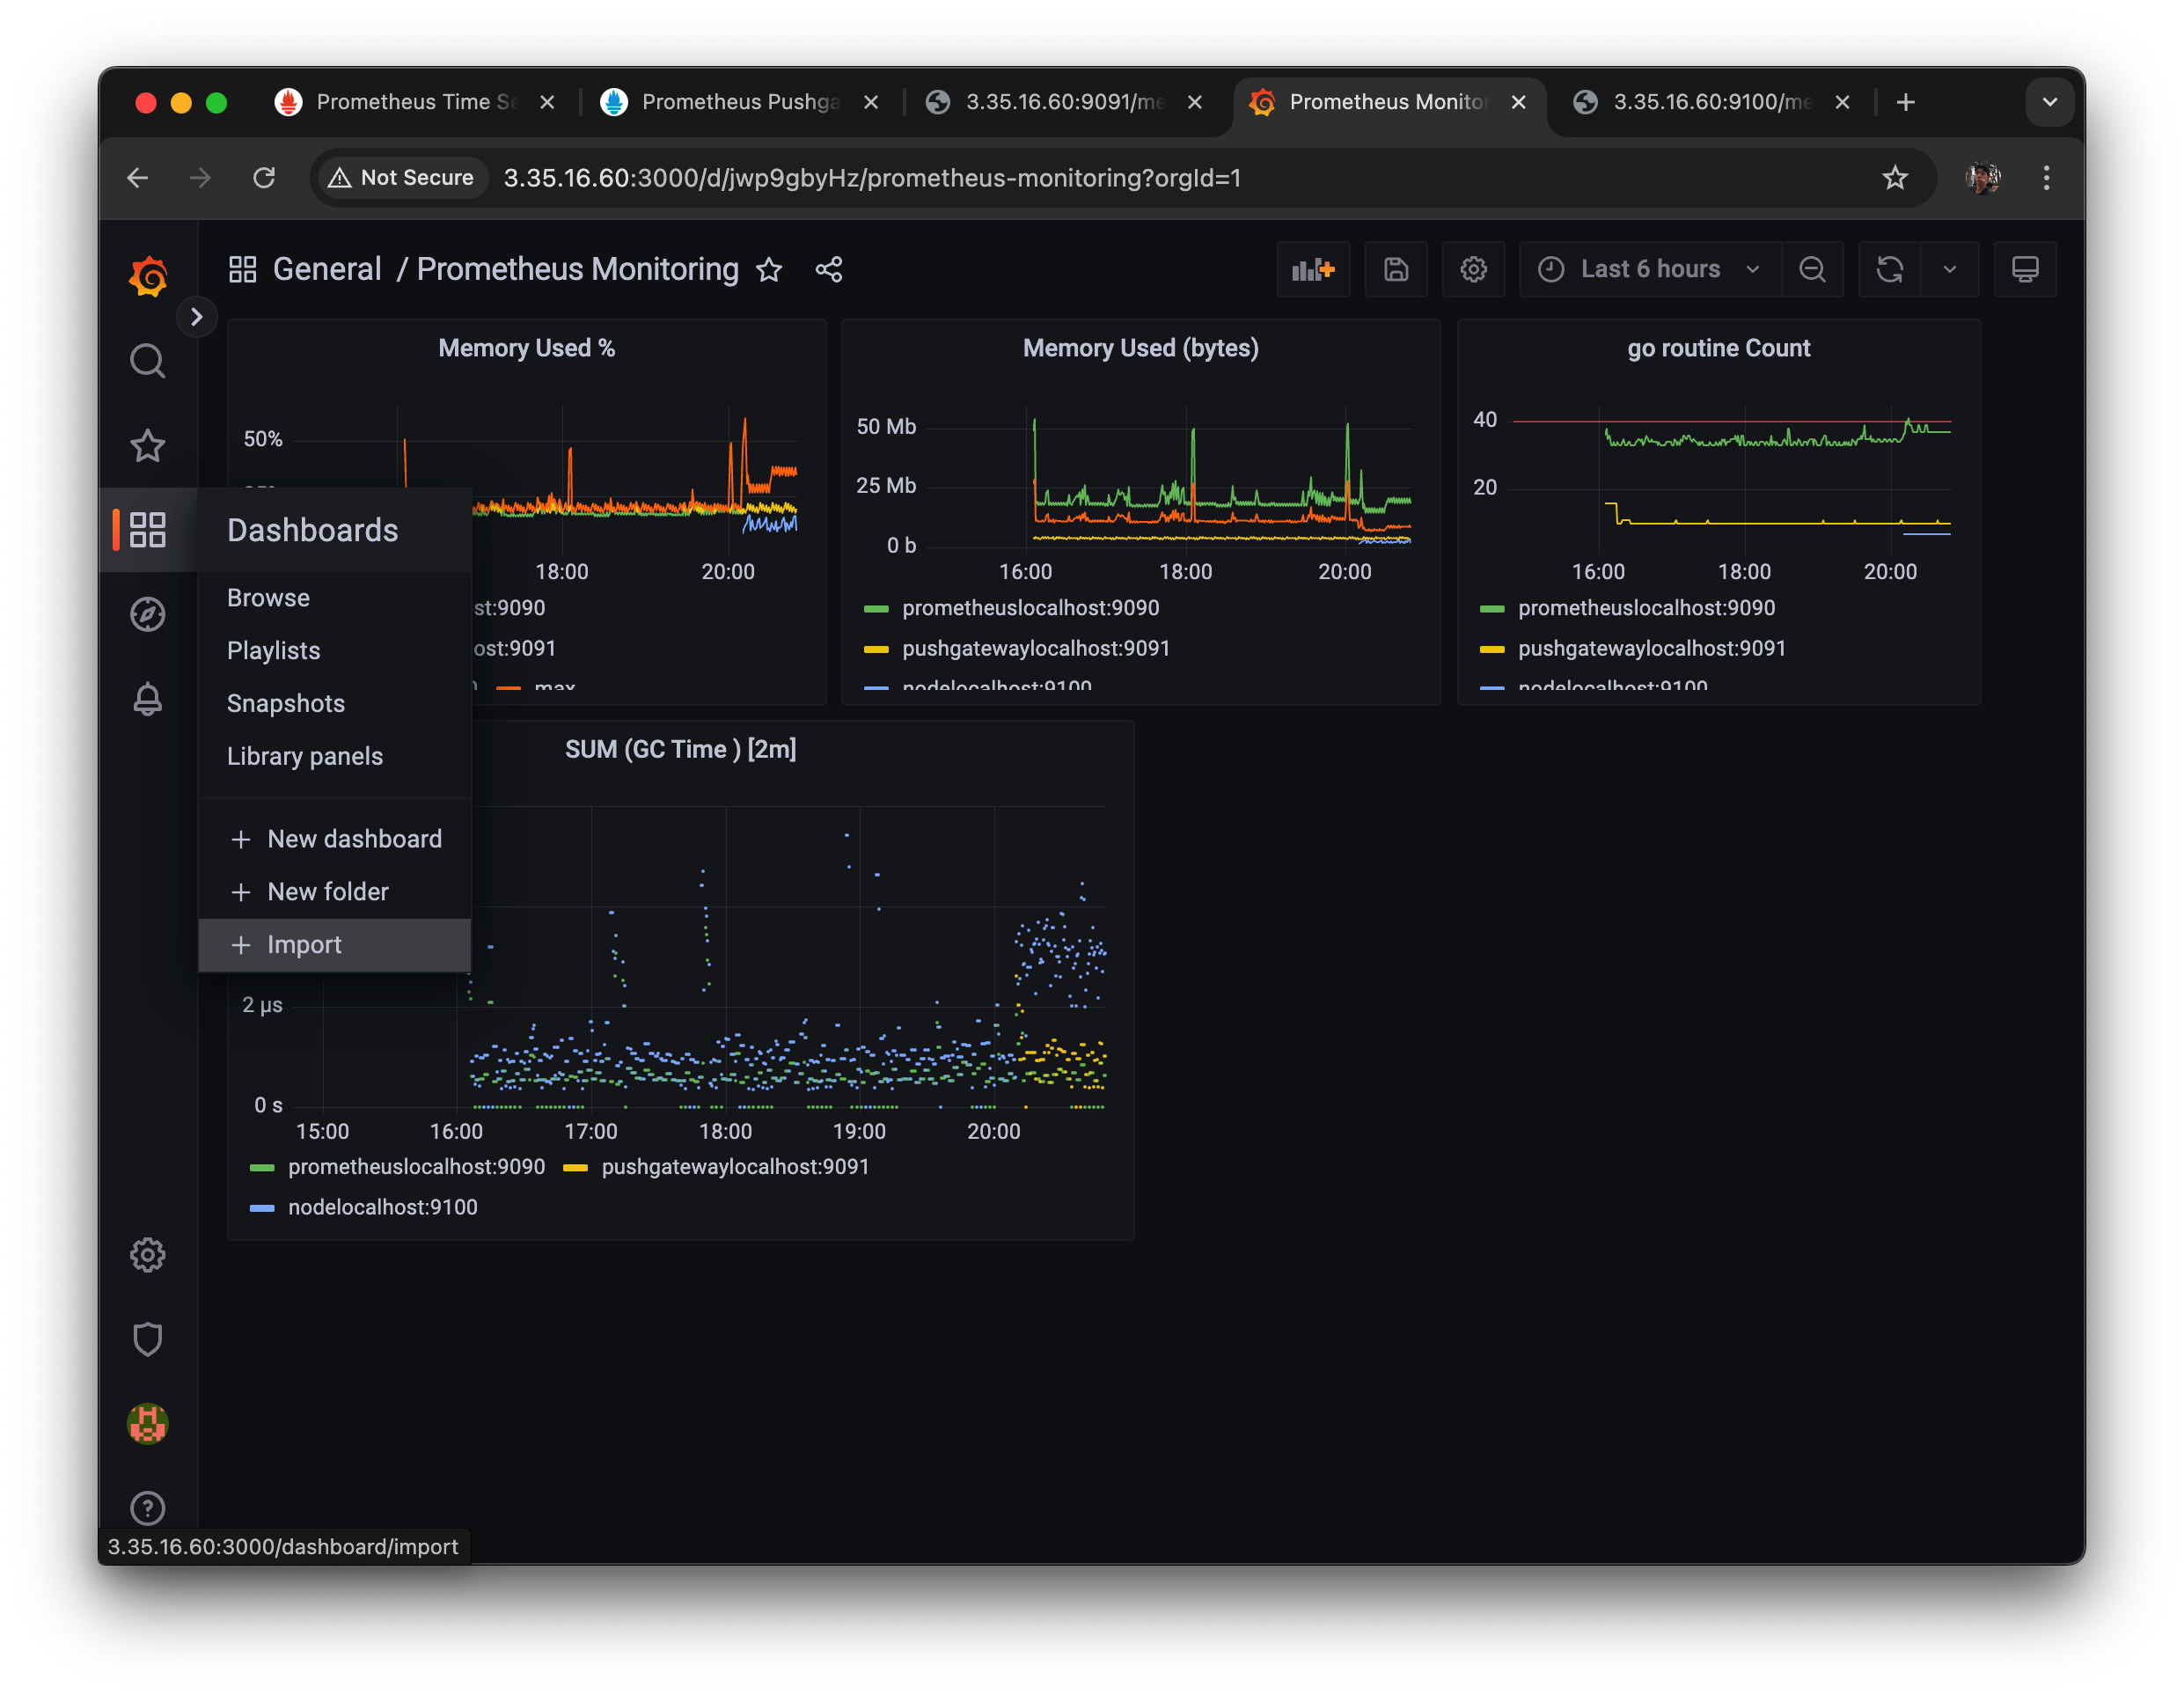Image resolution: width=2184 pixels, height=1695 pixels.
Task: Open the Explore compass icon in the sidebar
Action: 148,614
